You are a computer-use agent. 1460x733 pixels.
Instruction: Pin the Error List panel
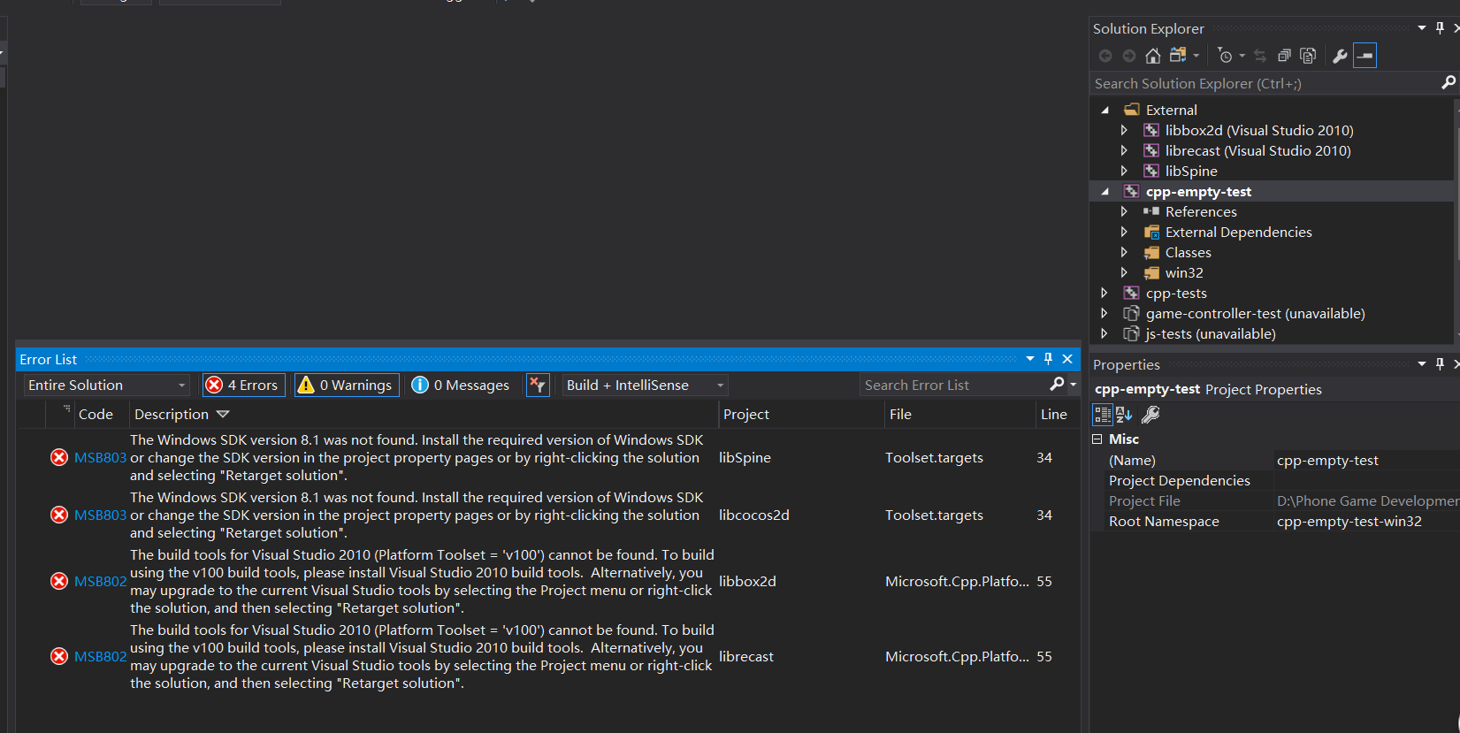coord(1048,359)
